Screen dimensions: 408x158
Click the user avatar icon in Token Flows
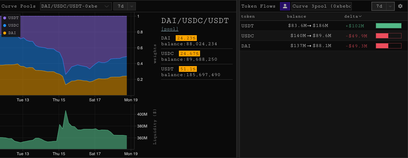(285, 6)
